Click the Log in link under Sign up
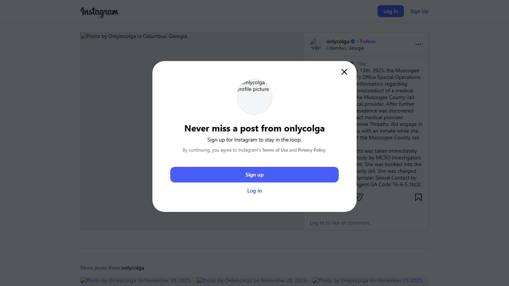This screenshot has height=286, width=509. click(x=255, y=191)
